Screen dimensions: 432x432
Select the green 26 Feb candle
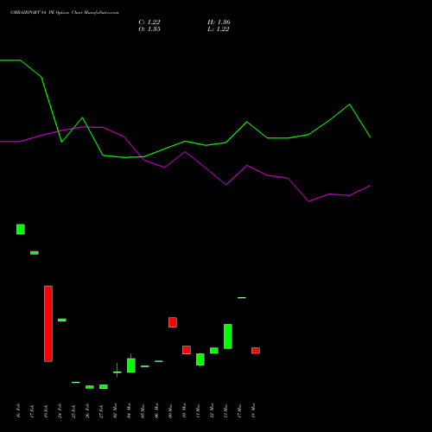[x=90, y=387]
